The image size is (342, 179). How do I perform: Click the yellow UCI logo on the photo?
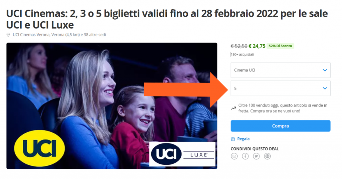[39, 148]
